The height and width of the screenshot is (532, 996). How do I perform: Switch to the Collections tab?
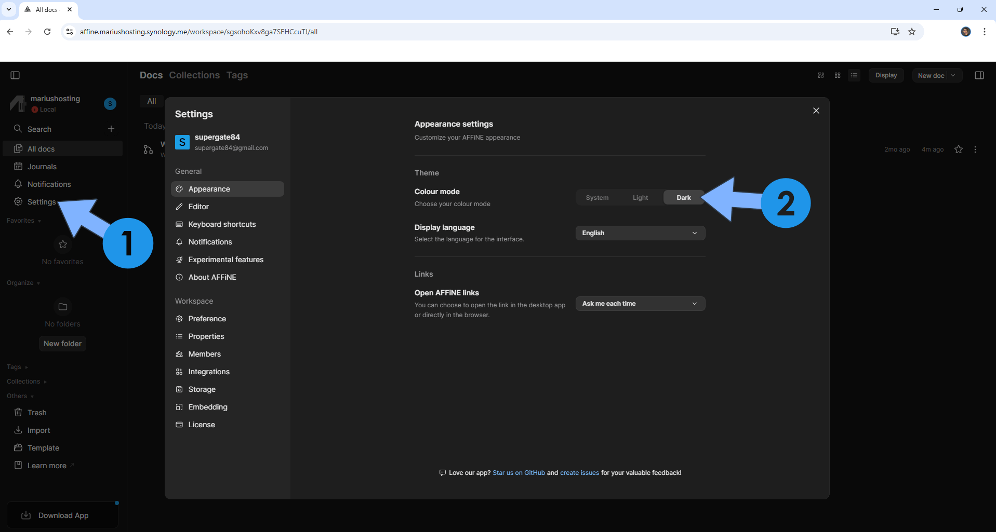click(x=194, y=75)
